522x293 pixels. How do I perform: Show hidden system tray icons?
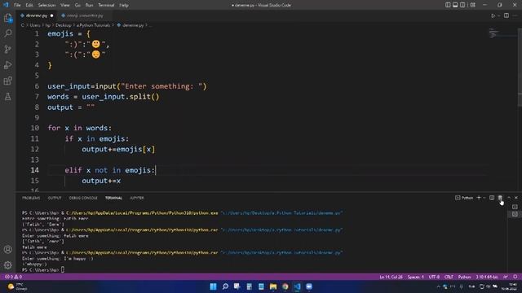pyautogui.click(x=438, y=286)
